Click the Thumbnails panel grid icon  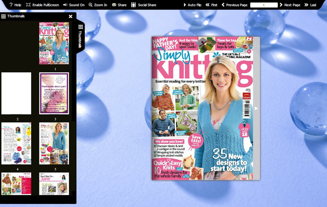coord(3,16)
